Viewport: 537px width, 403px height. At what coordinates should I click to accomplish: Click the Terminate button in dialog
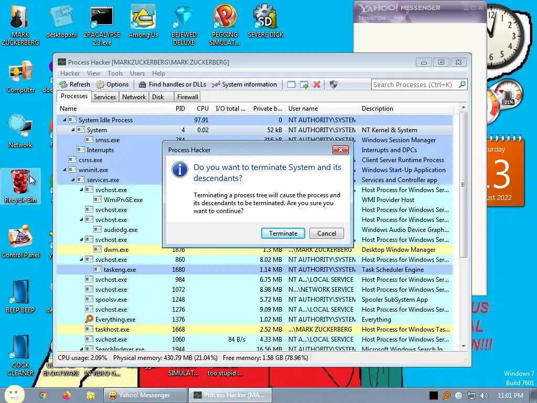(283, 234)
